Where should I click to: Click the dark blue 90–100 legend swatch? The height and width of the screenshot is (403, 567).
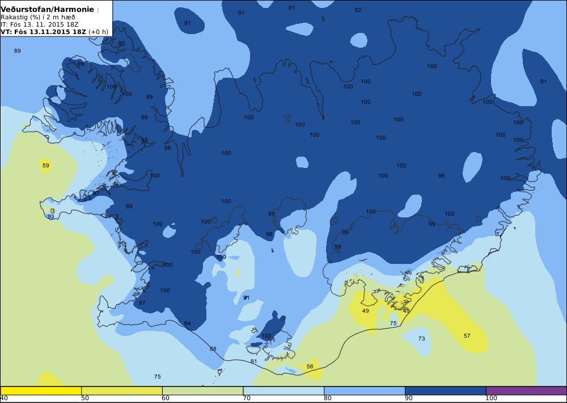[446, 391]
